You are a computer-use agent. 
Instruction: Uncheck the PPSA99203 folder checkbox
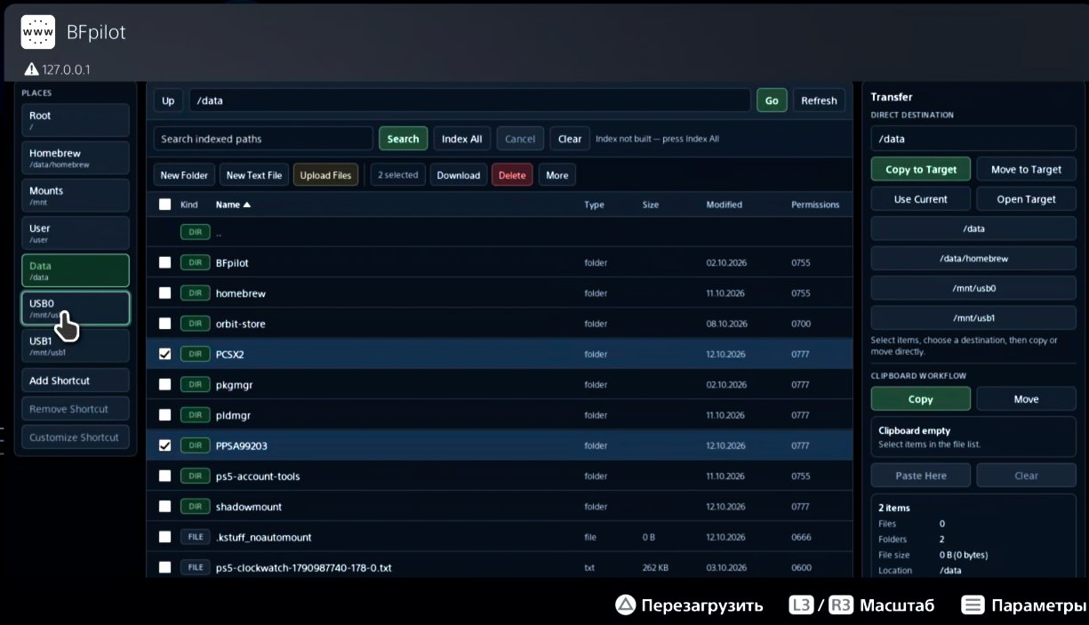click(x=164, y=445)
